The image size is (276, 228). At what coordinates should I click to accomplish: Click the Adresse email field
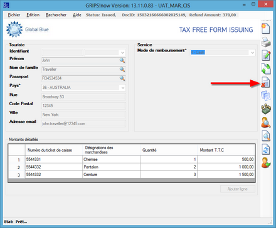coord(83,123)
